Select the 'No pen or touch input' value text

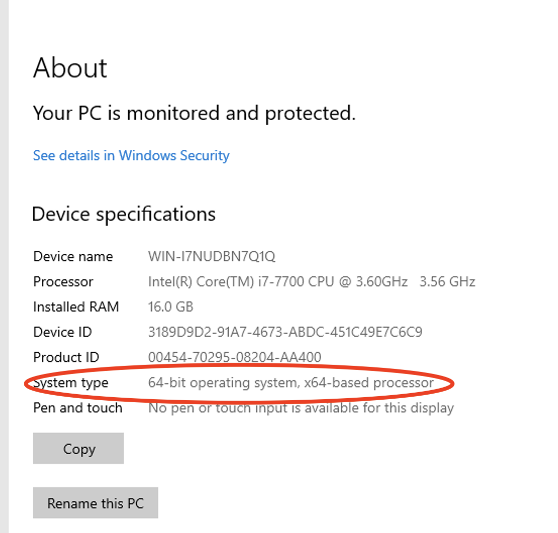(300, 408)
